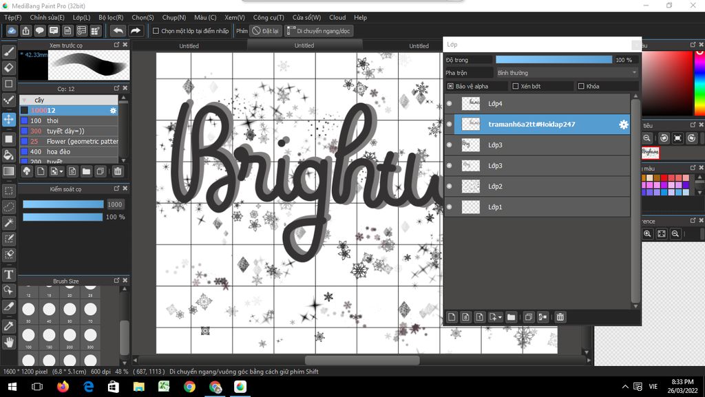
Task: Hide layer Lớp4
Action: 449,104
